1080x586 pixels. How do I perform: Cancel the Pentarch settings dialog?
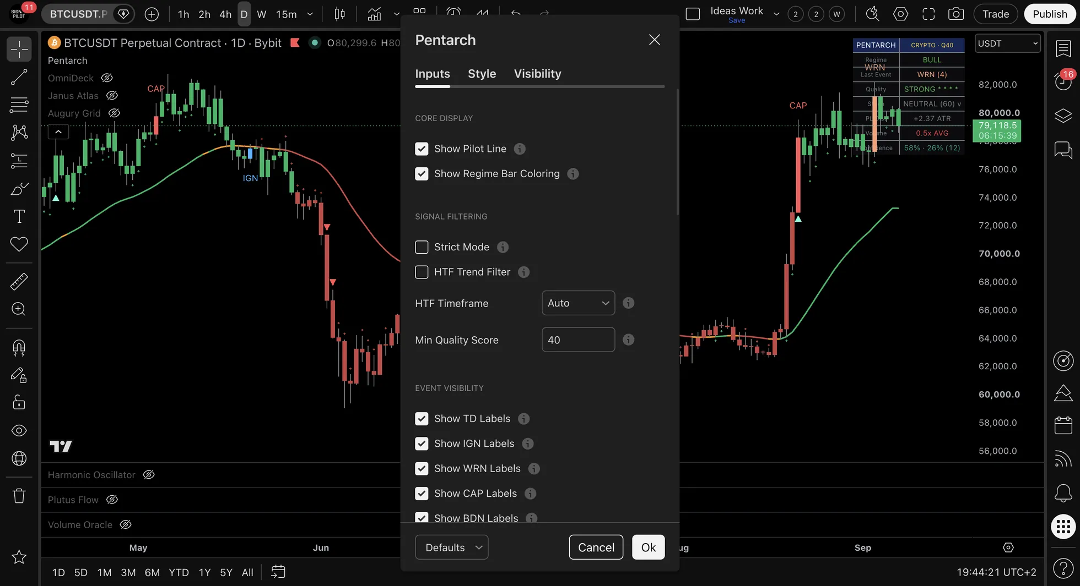coord(596,547)
